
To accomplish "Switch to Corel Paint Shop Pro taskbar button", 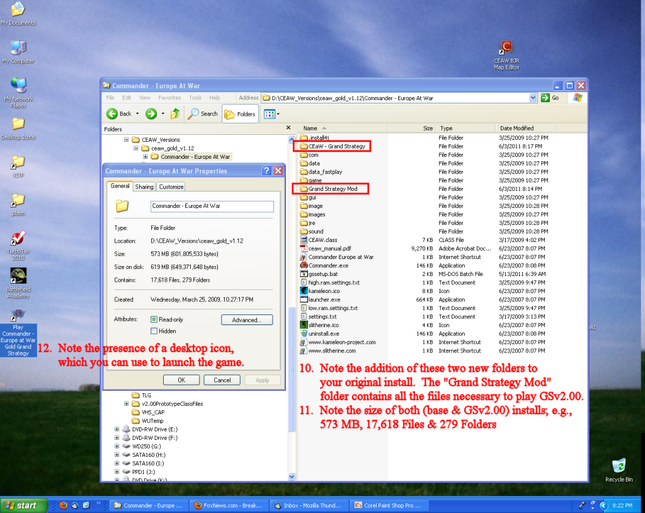I will [x=389, y=505].
